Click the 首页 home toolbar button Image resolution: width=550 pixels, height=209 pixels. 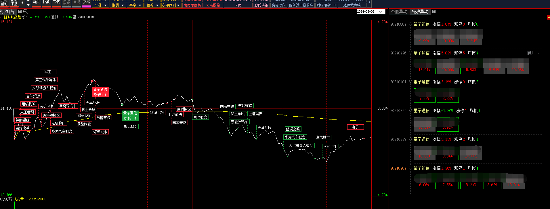(x=36, y=2)
